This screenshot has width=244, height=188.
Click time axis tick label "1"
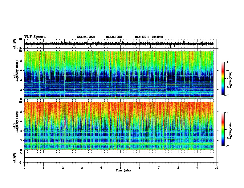click(x=43, y=168)
